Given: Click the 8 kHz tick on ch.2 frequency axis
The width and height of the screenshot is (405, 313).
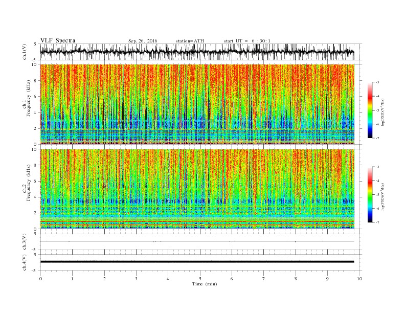Looking at the screenshot, I should (36, 165).
